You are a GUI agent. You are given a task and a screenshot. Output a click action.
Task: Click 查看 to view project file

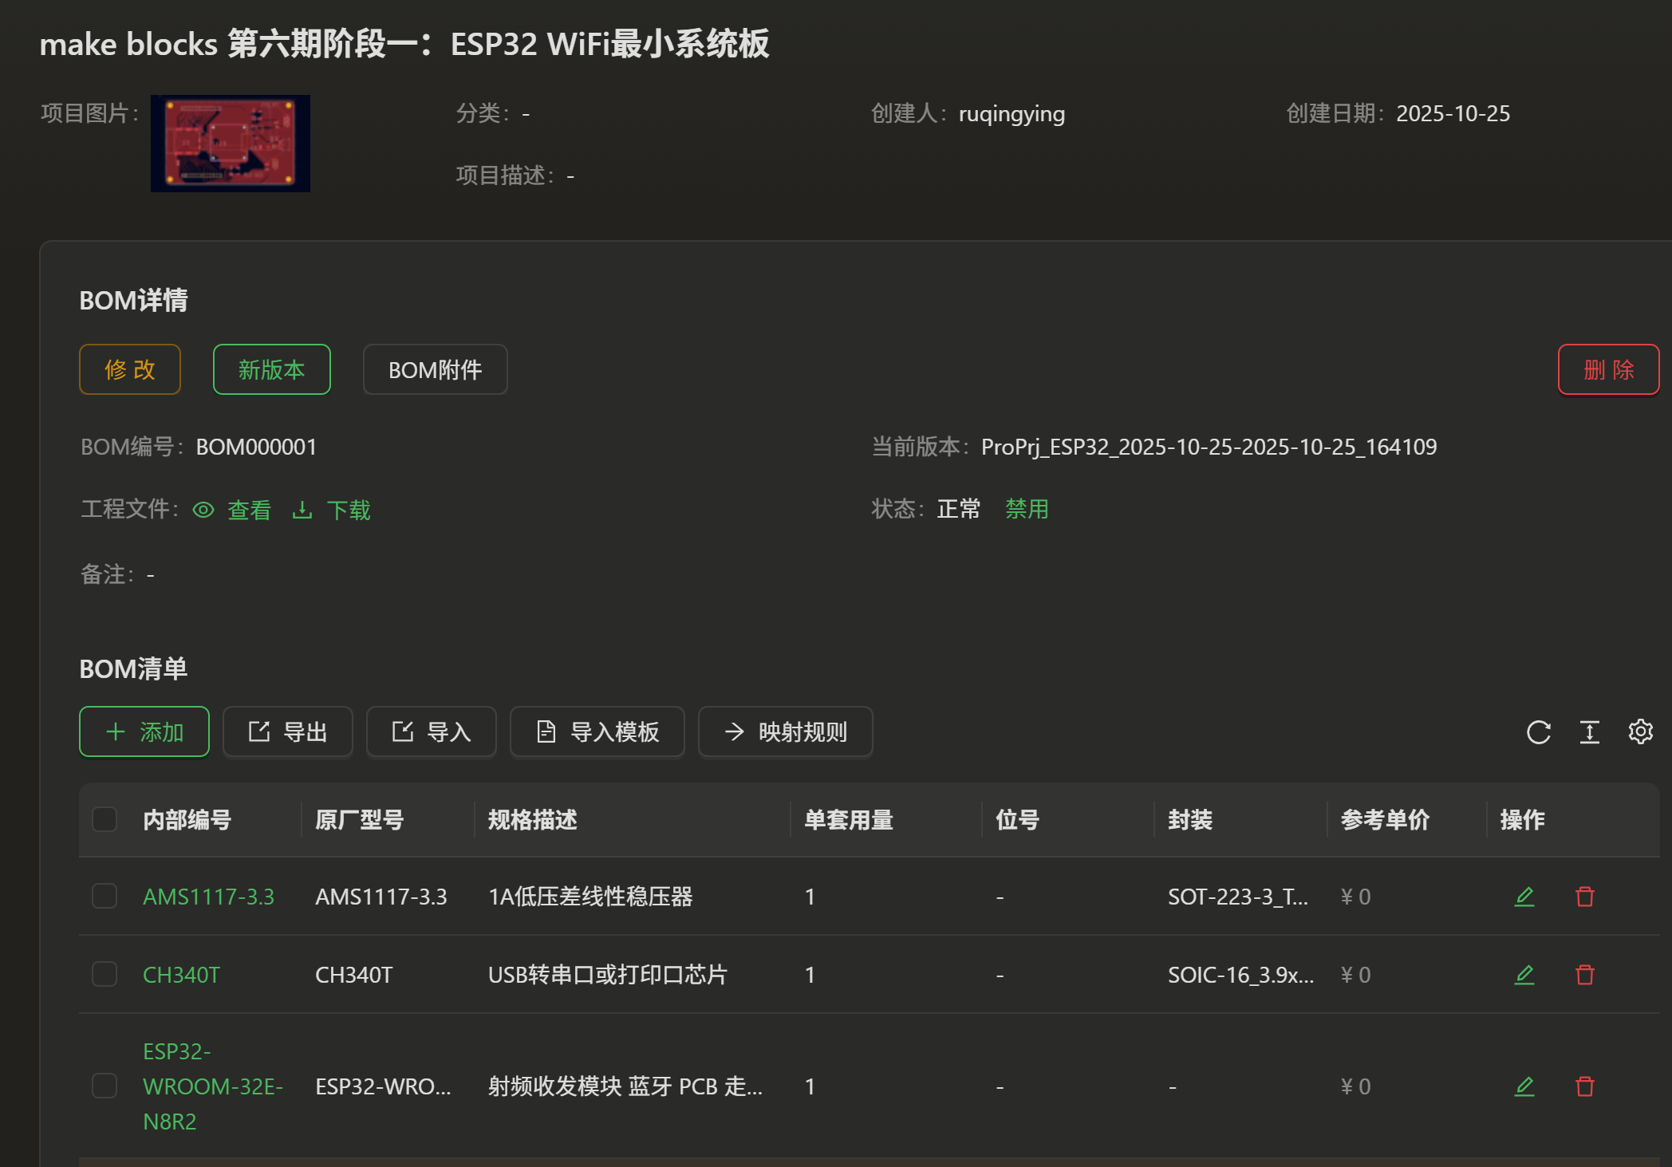(x=248, y=511)
